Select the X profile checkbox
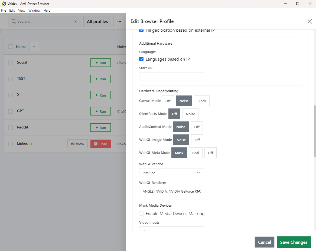This screenshot has width=316, height=251. point(11,95)
